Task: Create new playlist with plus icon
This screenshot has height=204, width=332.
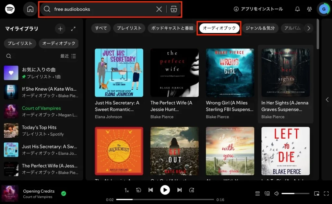Action: pyautogui.click(x=60, y=29)
